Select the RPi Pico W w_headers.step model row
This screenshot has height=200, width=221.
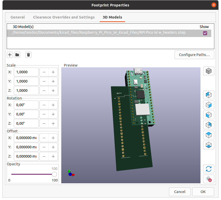[109, 33]
